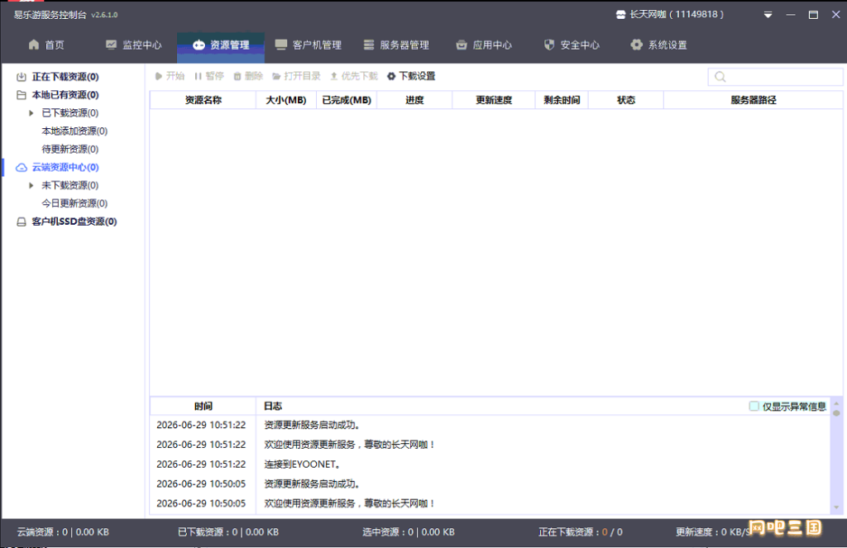847x548 pixels.
Task: Click the box icon of 应用中心
Action: point(462,45)
